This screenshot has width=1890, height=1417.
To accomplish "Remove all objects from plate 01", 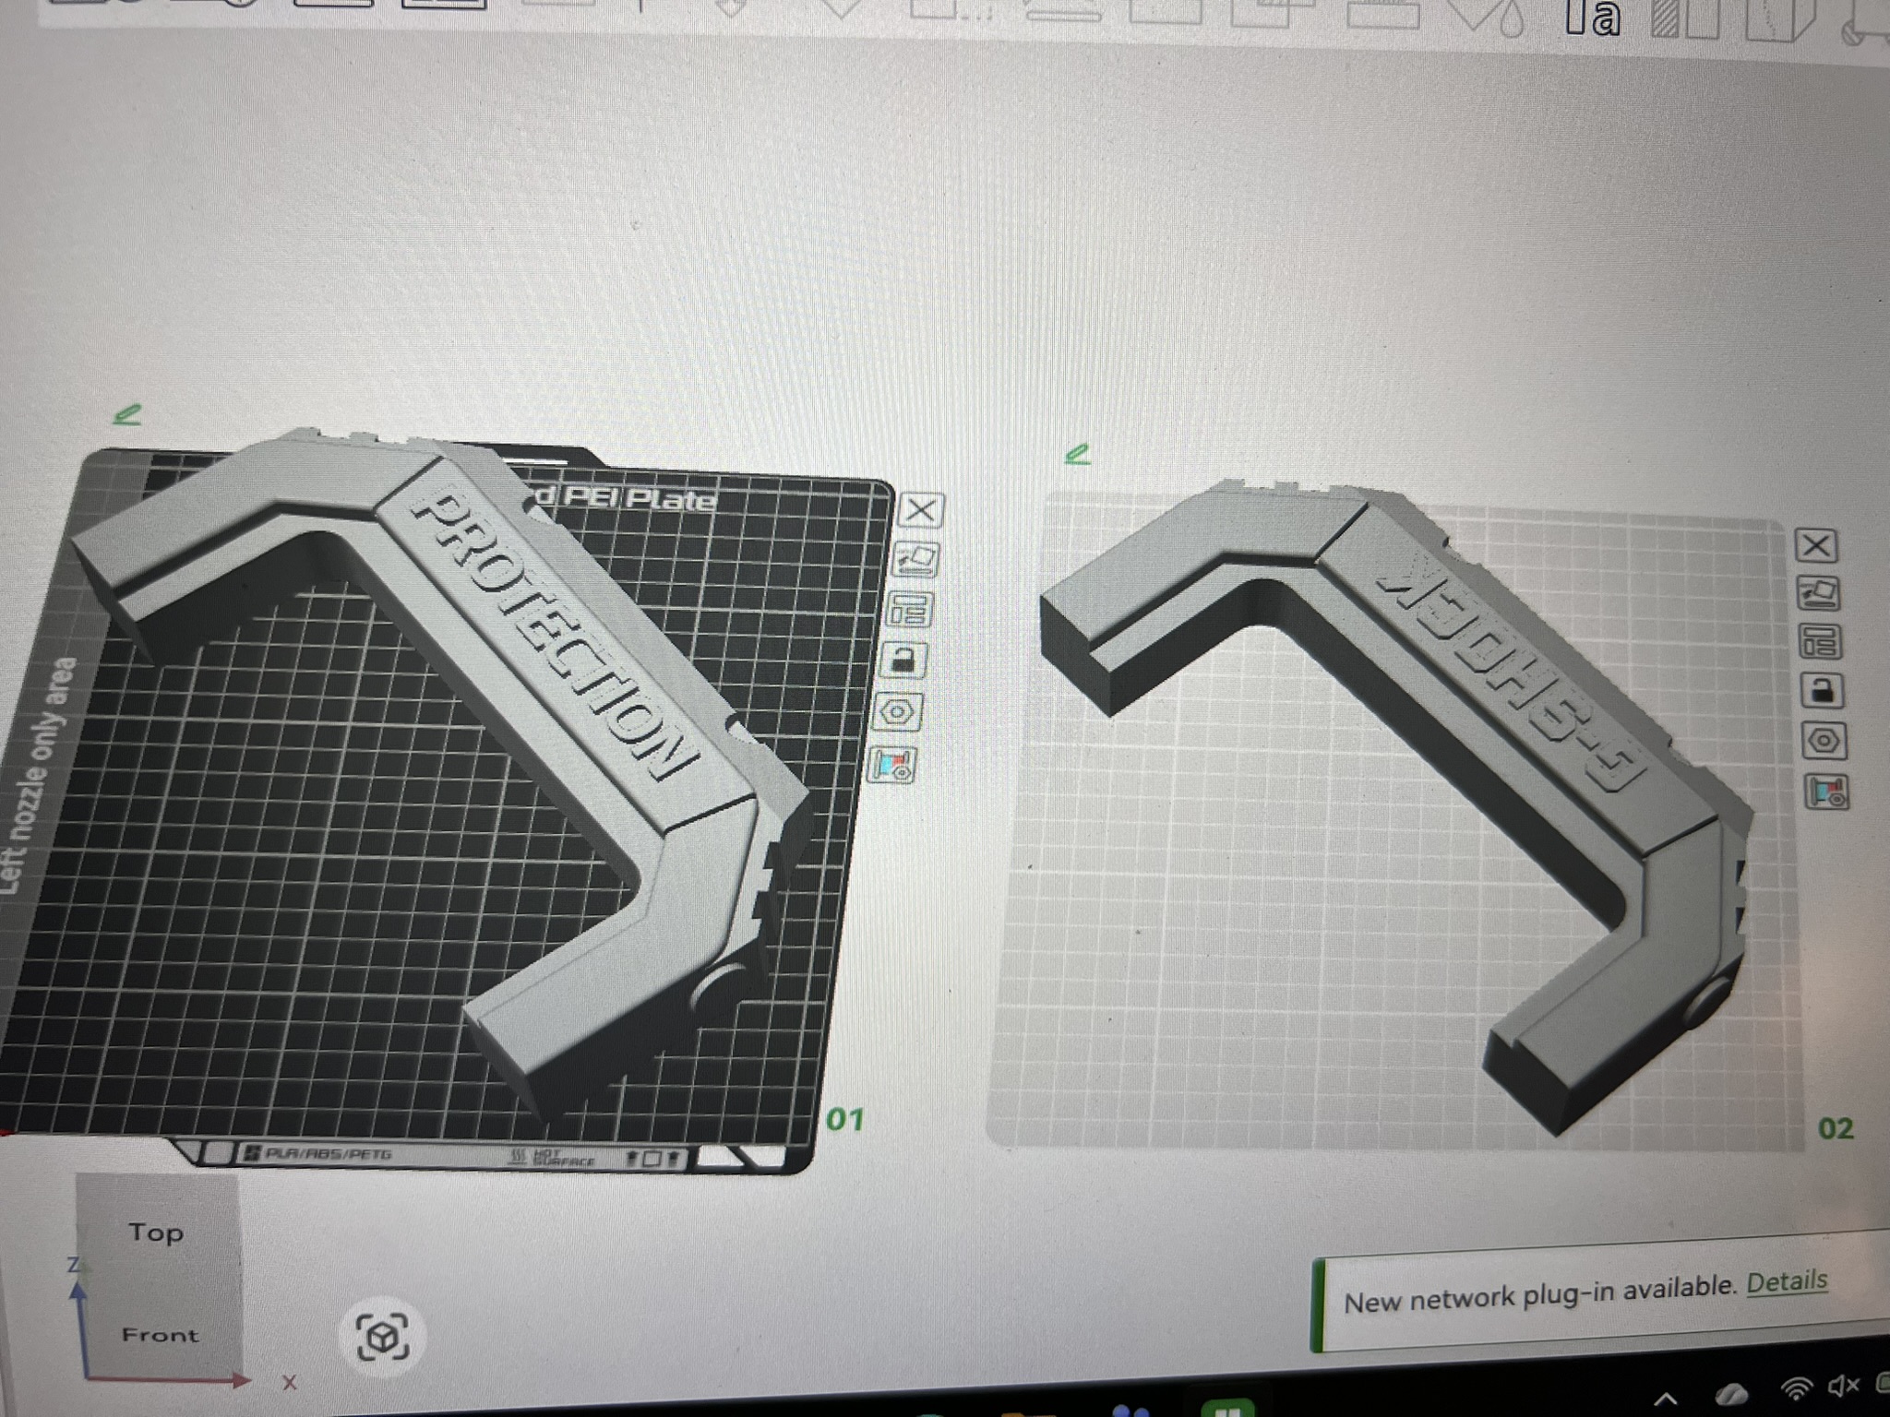I will point(920,510).
